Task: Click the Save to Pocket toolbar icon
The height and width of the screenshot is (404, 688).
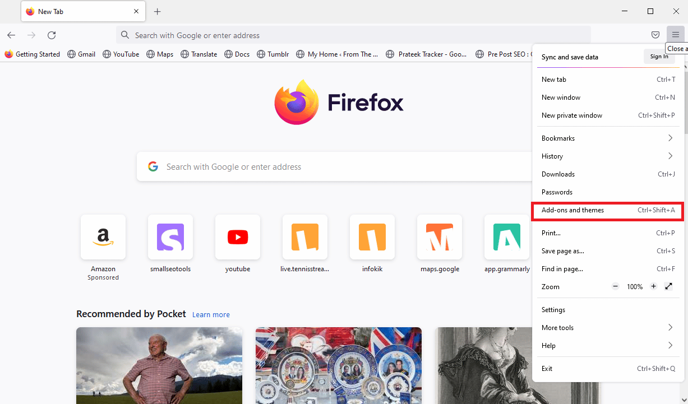Action: [x=655, y=35]
